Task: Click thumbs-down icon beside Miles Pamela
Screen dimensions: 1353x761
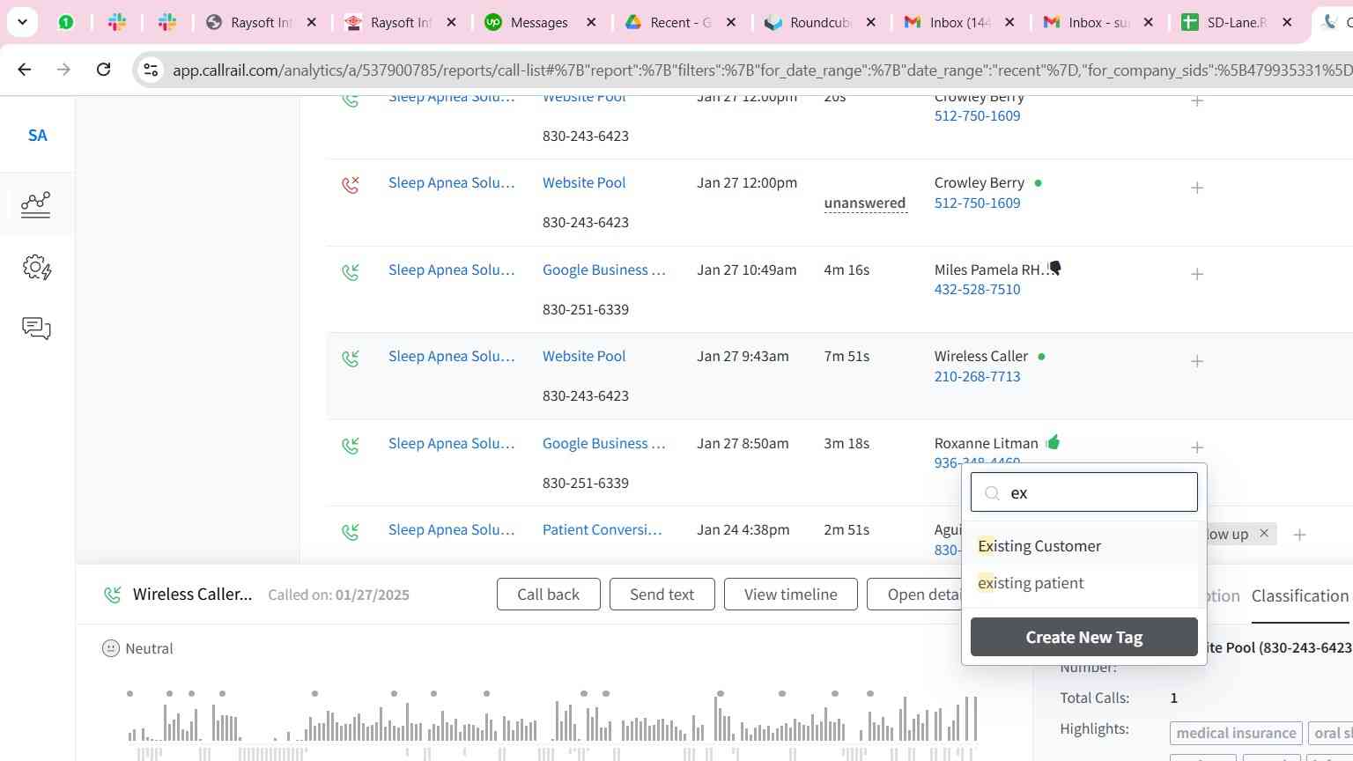Action: [1054, 269]
